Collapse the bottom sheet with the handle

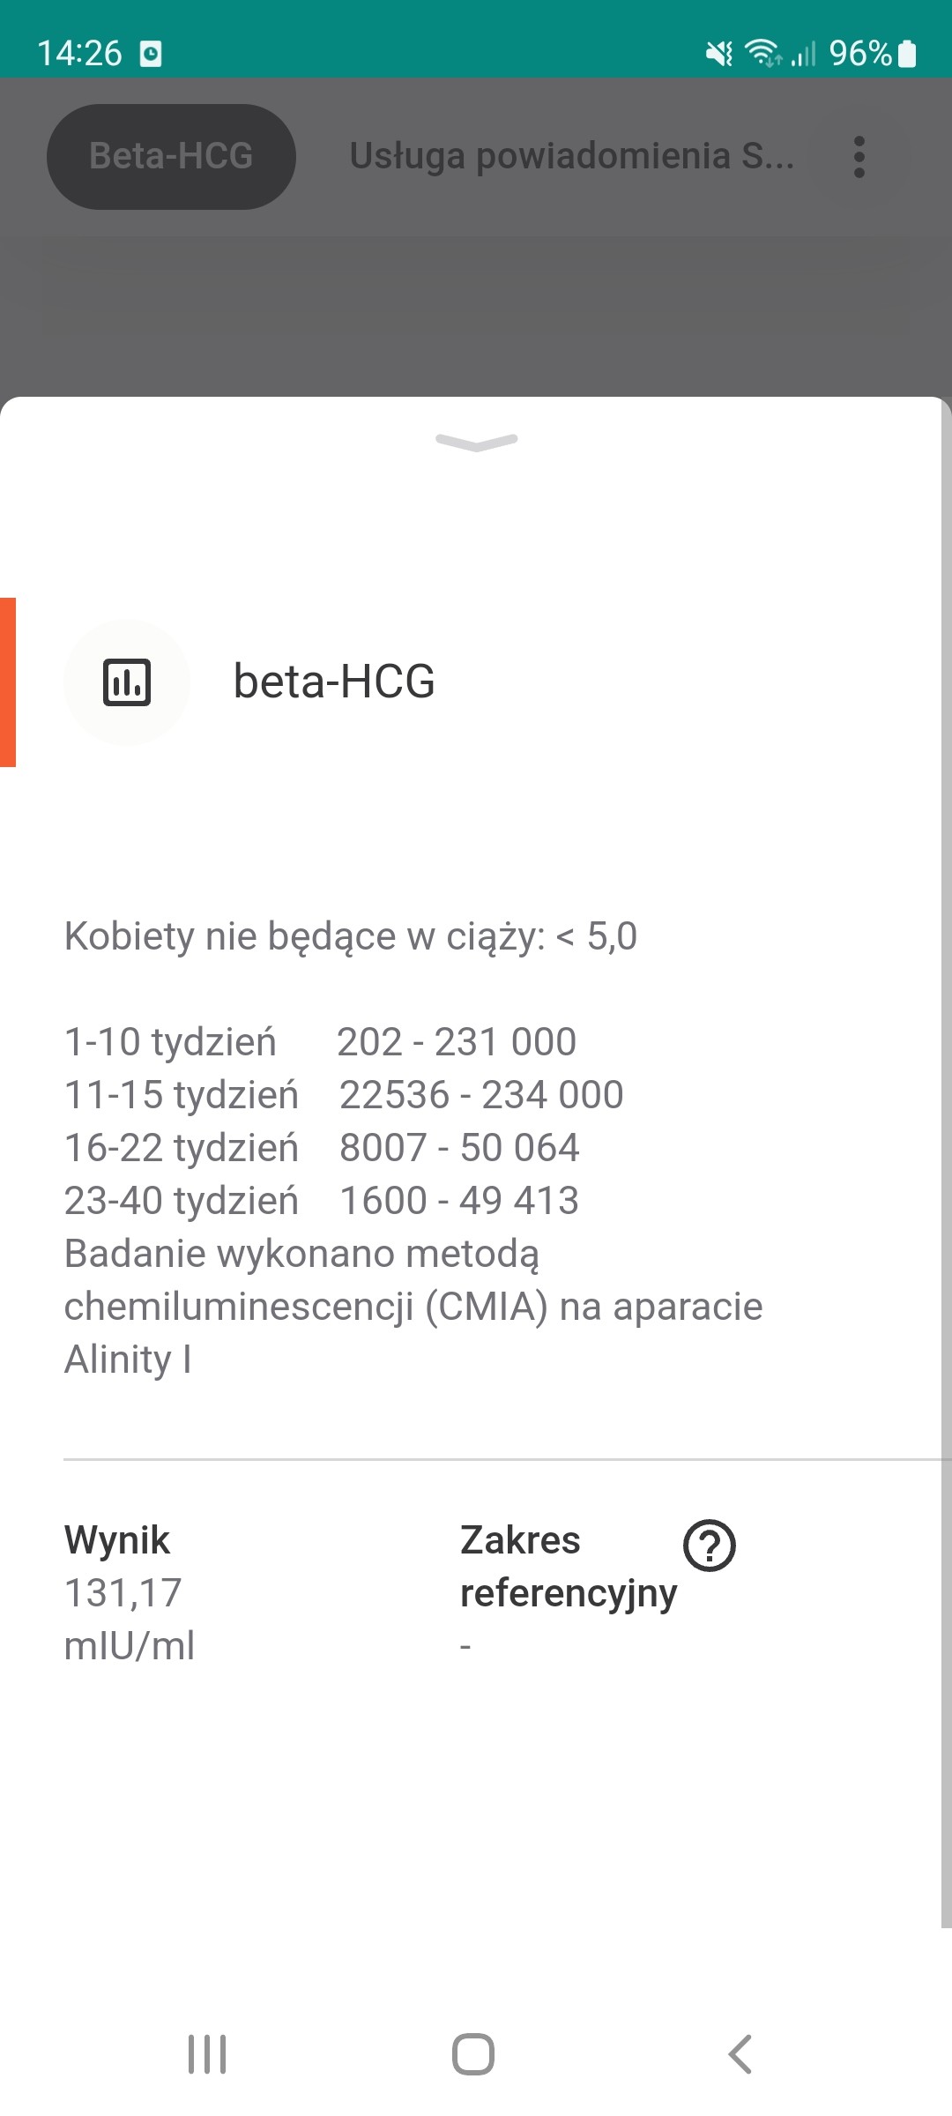point(476,442)
